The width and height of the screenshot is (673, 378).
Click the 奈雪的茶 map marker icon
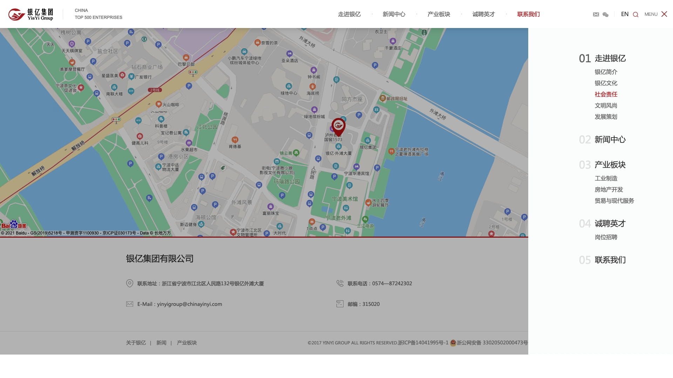tap(258, 43)
